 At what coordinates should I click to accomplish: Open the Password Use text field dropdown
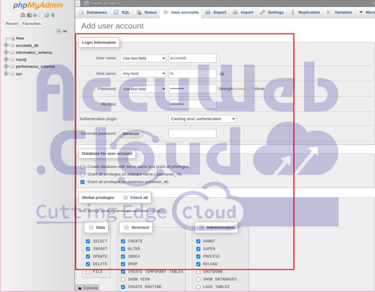[x=143, y=89]
